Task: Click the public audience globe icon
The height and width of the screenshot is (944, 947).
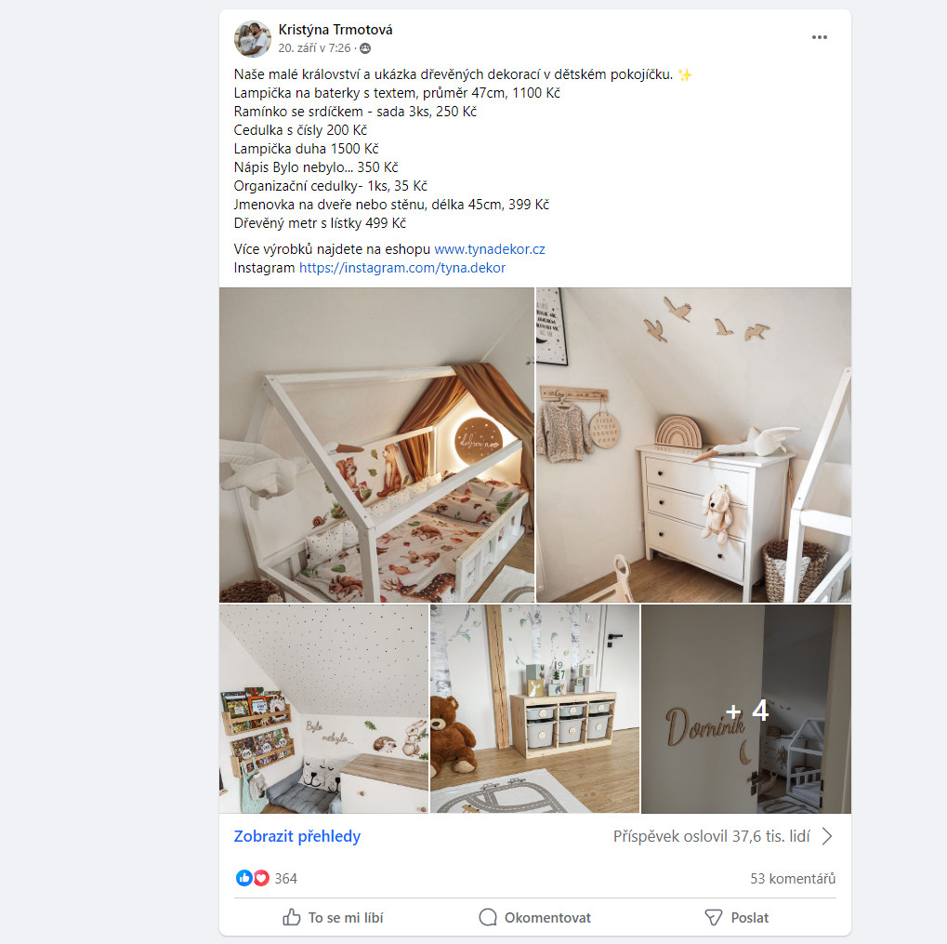Action: (x=365, y=48)
